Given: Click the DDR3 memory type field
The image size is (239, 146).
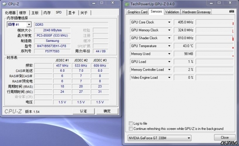Looking at the screenshot, I should [x=71, y=25].
